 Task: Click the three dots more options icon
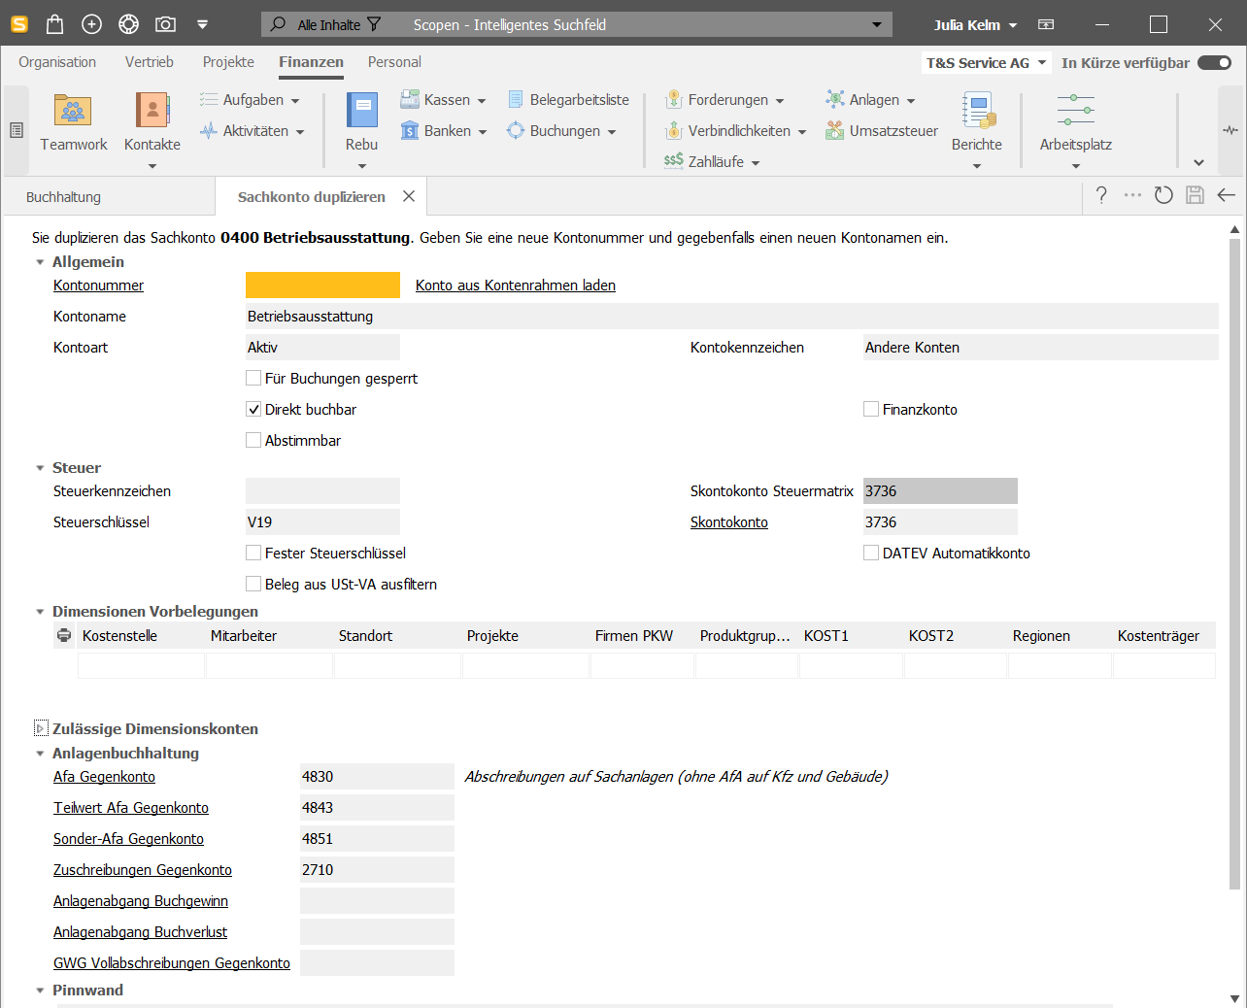[1132, 195]
